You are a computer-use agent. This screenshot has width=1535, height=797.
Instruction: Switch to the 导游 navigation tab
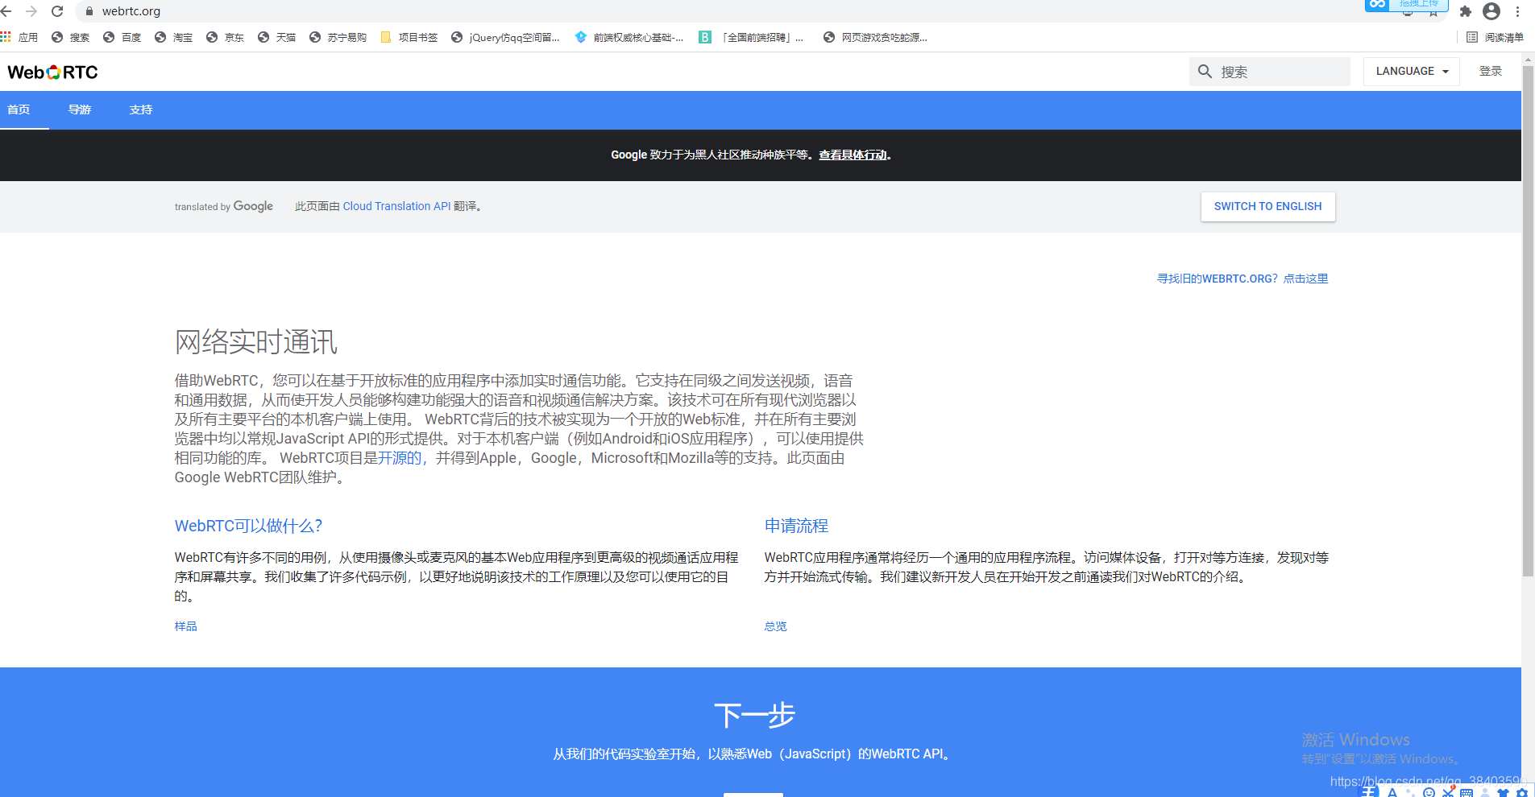pyautogui.click(x=80, y=109)
